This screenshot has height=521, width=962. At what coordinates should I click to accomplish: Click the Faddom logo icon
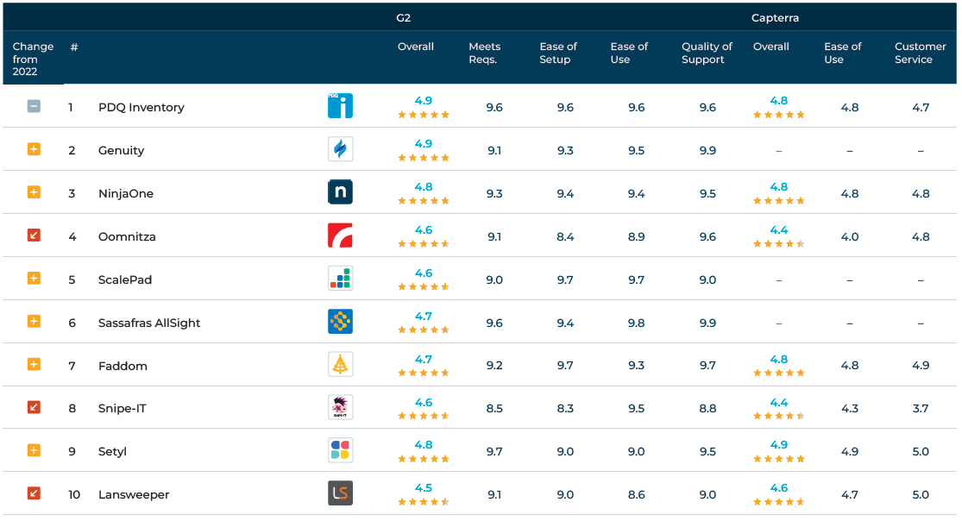pos(340,365)
